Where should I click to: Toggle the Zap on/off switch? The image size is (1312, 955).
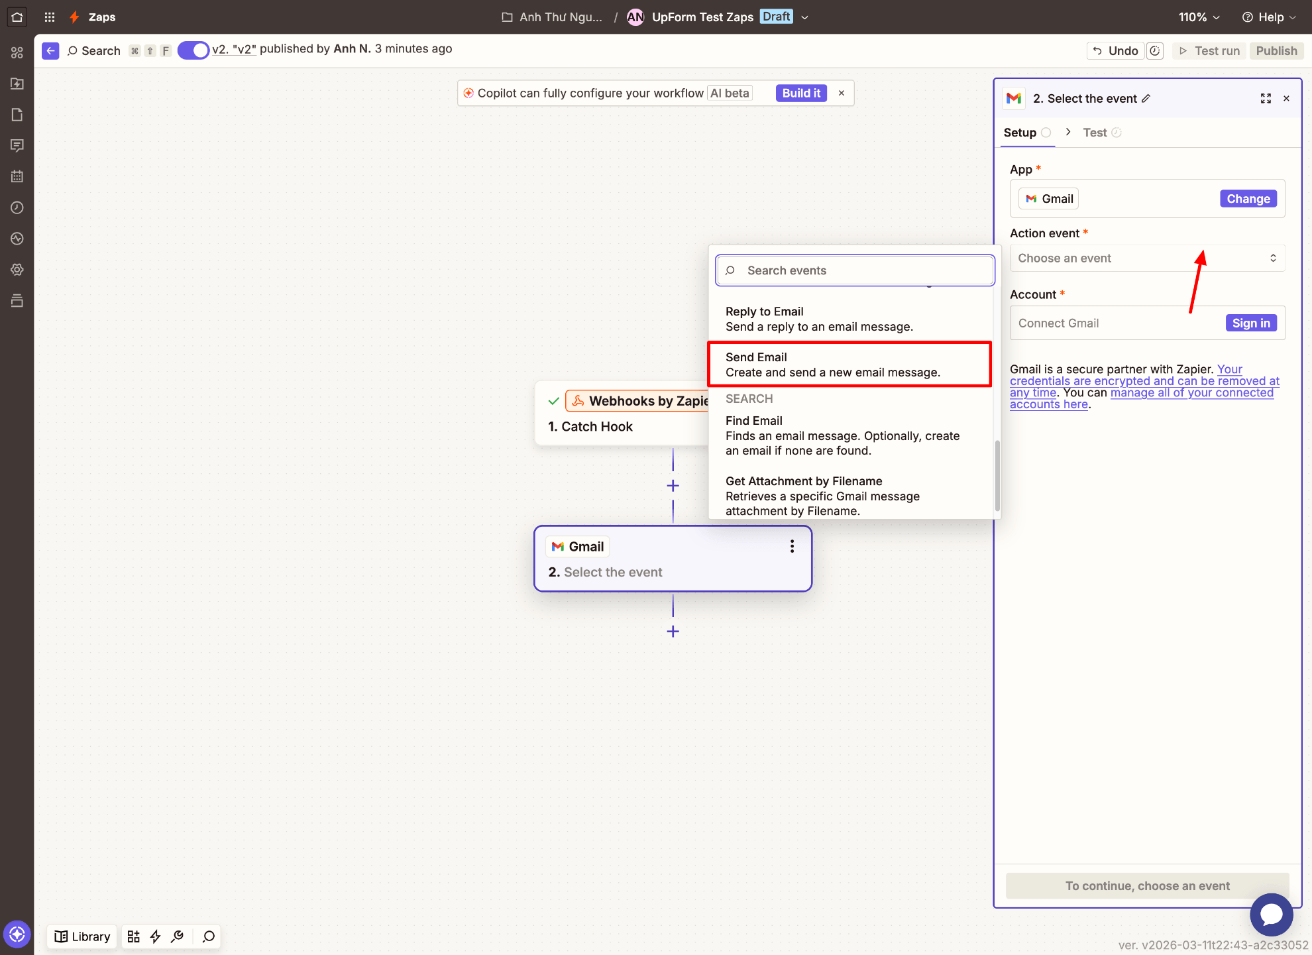click(193, 50)
